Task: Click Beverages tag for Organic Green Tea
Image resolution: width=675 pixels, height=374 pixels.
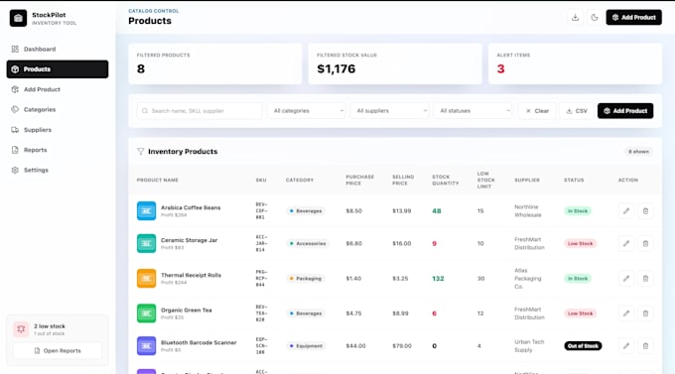Action: coord(306,313)
